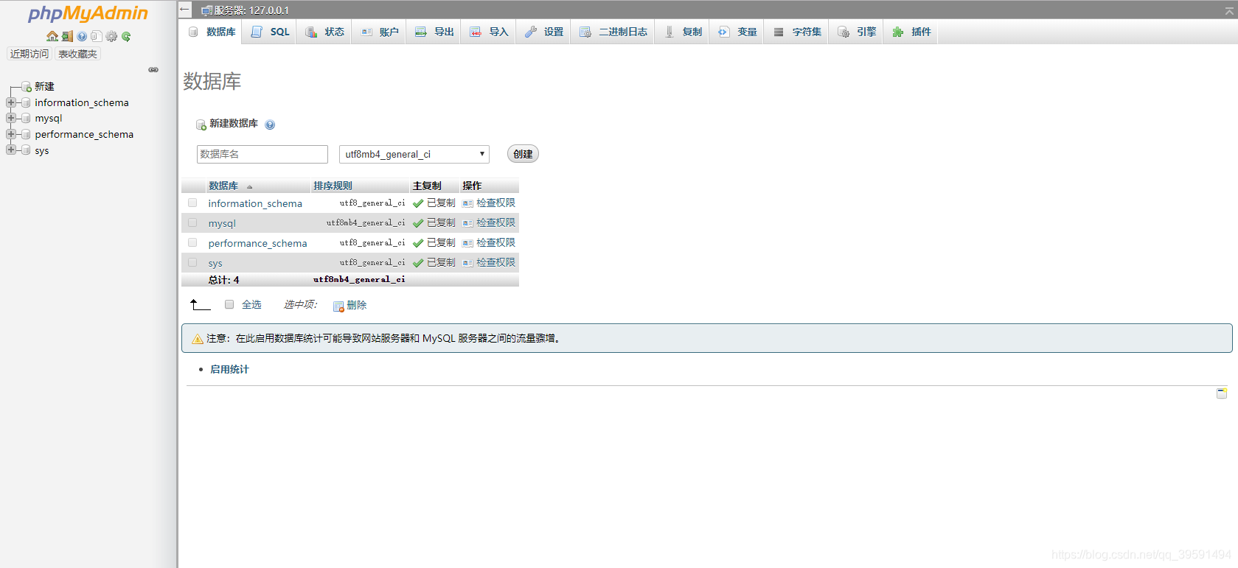1238x568 pixels.
Task: Click privileges icon in information_schema row
Action: (x=467, y=203)
